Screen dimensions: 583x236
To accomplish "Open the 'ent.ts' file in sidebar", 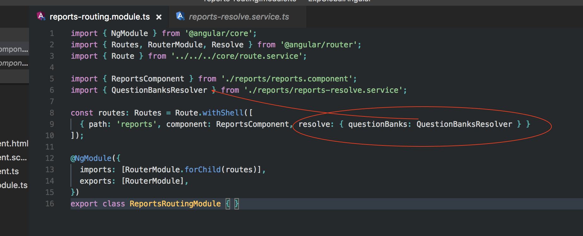I will (9, 171).
